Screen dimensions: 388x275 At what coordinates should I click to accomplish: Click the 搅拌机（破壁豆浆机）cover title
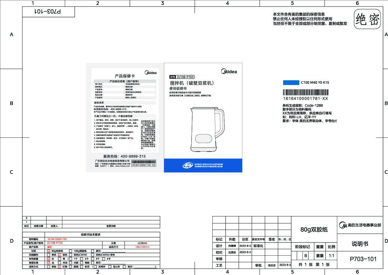coord(192,83)
